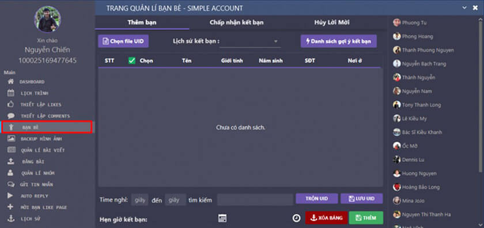Open the Lịch sử kết bạn dropdown
The height and width of the screenshot is (228, 484).
[x=250, y=41]
